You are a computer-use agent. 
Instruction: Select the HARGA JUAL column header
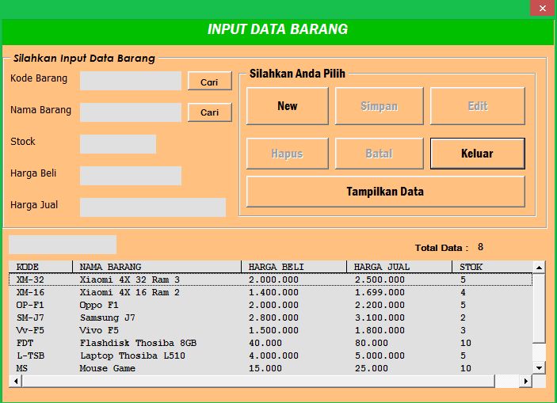pyautogui.click(x=399, y=267)
